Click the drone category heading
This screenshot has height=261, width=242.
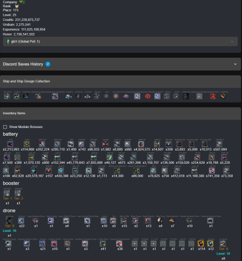coord(9,210)
